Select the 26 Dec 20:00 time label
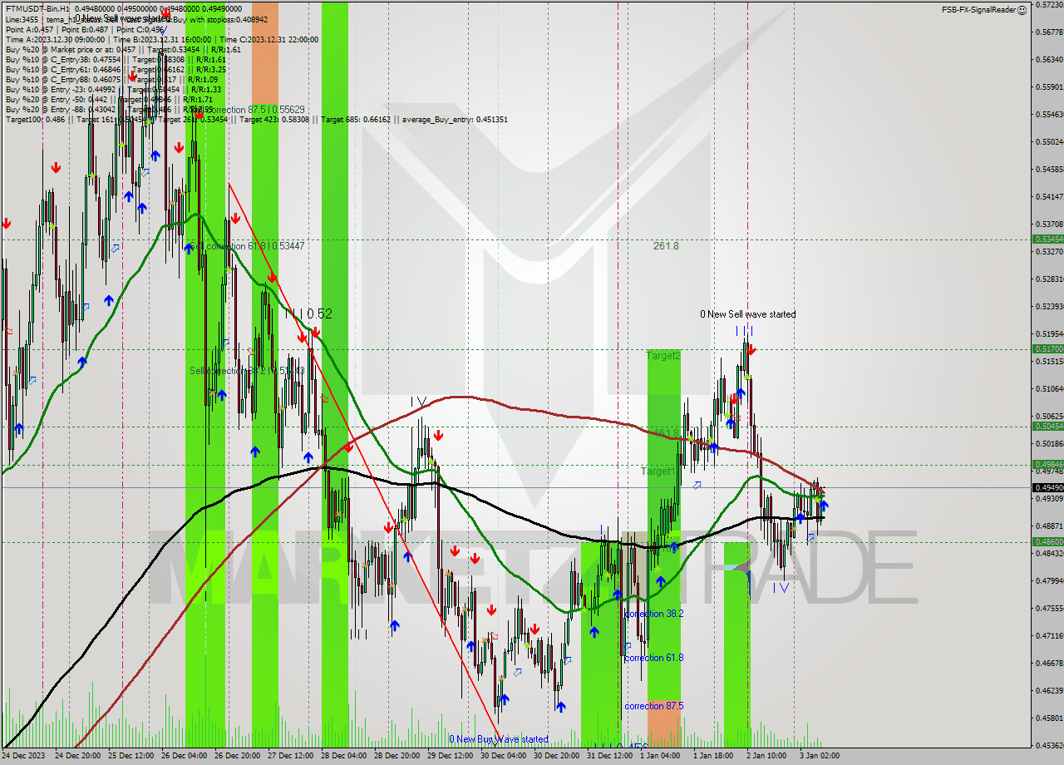The image size is (1064, 765). 238,757
